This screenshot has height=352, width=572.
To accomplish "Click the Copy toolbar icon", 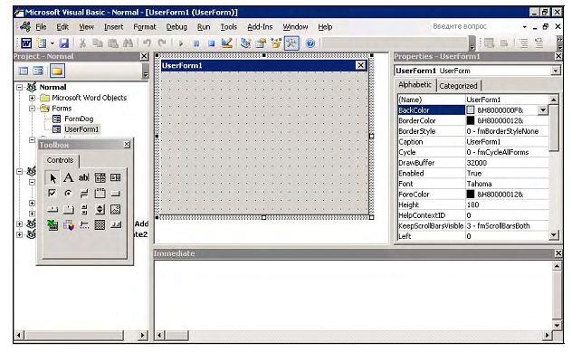I will pos(98,43).
